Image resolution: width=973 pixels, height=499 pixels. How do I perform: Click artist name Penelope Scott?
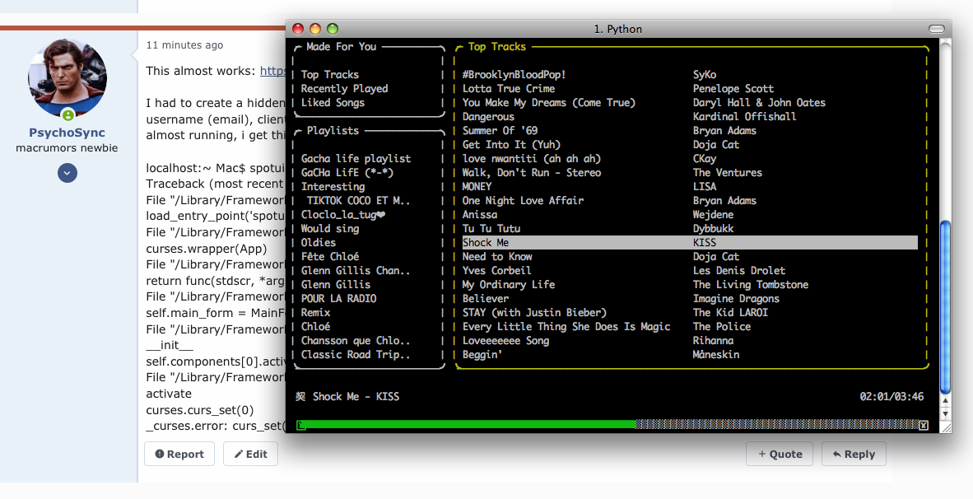click(733, 89)
